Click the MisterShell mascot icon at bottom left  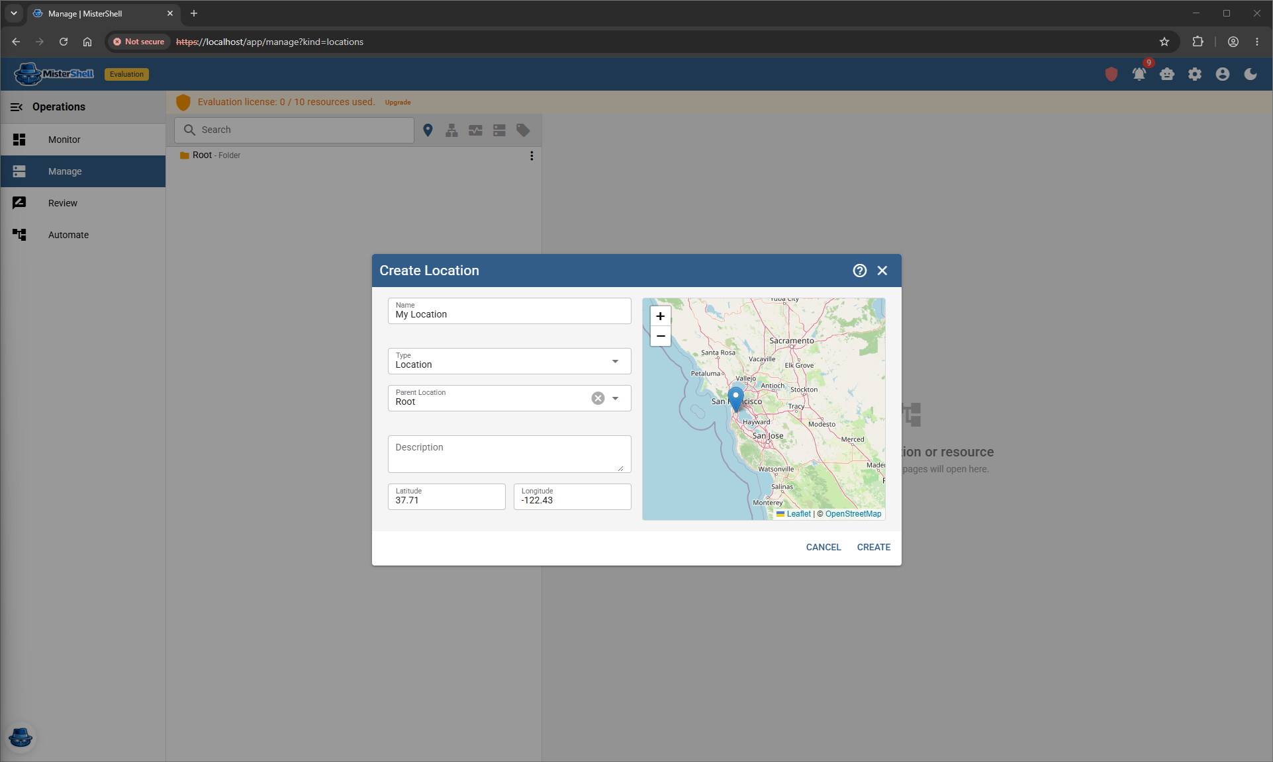[x=21, y=737]
